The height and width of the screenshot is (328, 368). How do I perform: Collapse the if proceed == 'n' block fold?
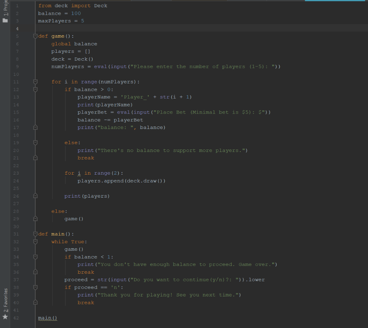coord(36,287)
